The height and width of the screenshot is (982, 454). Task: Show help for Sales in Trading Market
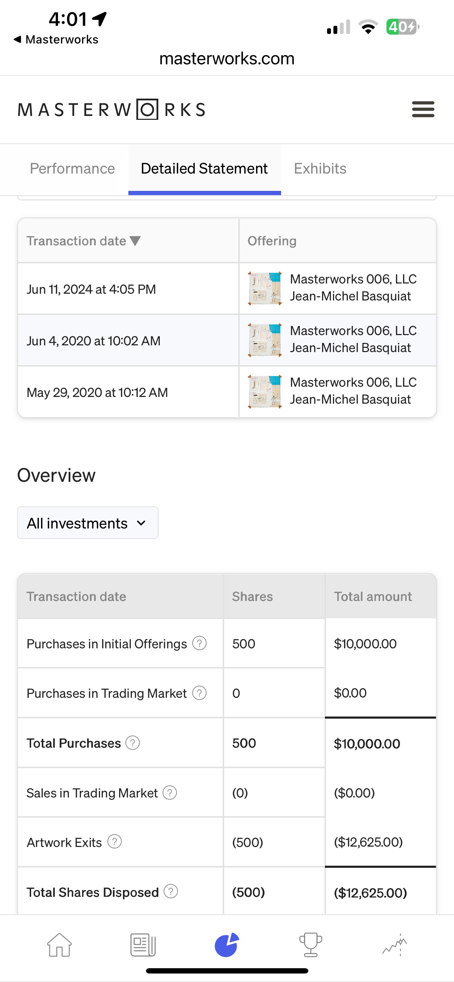click(x=170, y=793)
